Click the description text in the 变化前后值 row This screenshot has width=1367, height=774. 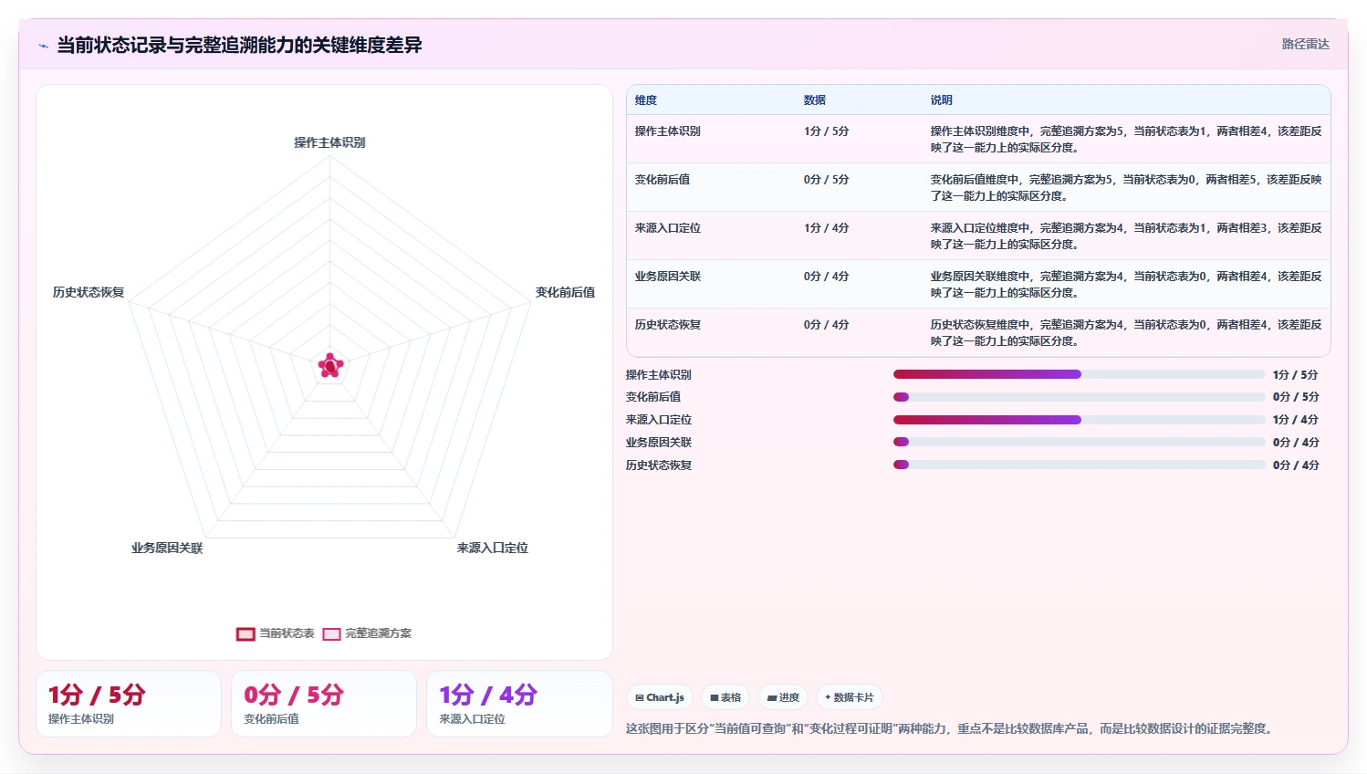click(x=1126, y=188)
